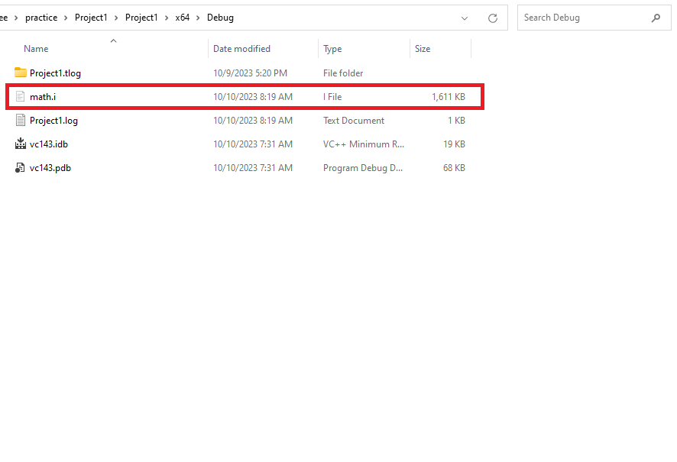Click the 10/9/2023 5:20 PM date
The image size is (677, 462).
[x=250, y=73]
